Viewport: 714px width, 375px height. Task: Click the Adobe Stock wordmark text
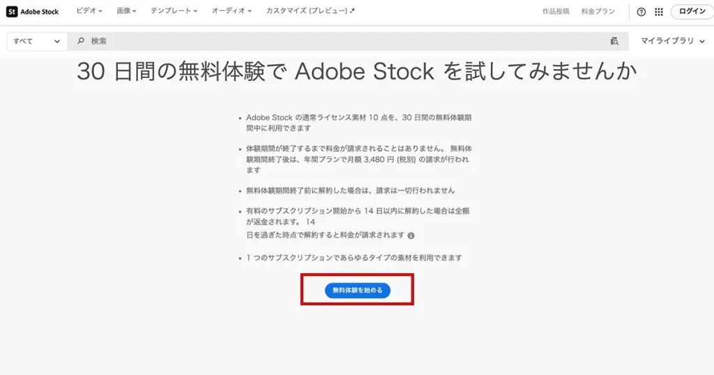pyautogui.click(x=40, y=12)
